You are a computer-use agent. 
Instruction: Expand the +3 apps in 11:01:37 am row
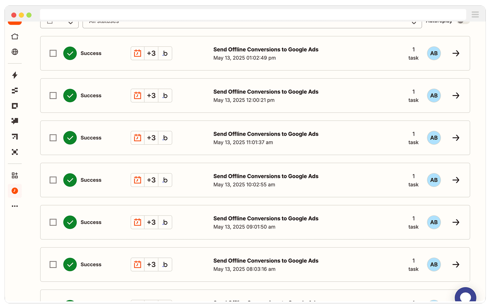[151, 138]
